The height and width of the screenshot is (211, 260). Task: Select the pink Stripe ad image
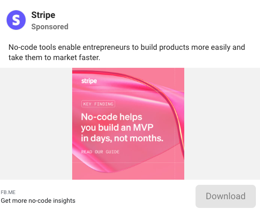128,124
